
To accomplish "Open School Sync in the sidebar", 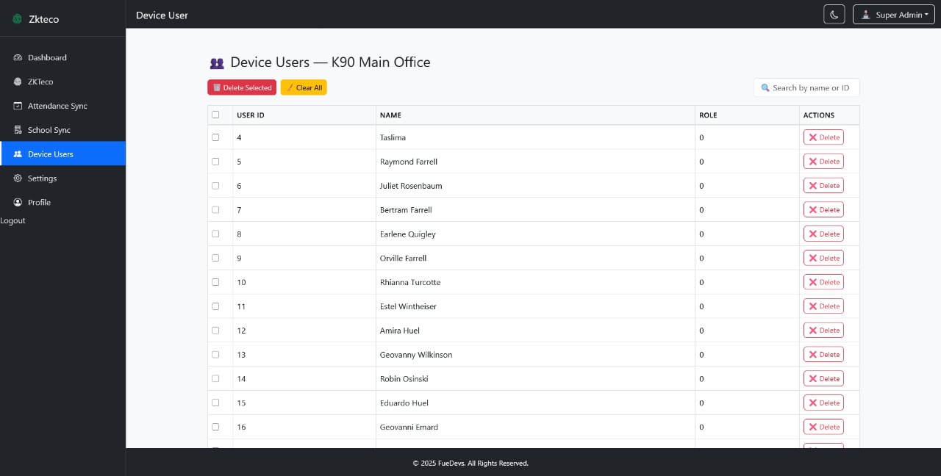I will [x=49, y=130].
